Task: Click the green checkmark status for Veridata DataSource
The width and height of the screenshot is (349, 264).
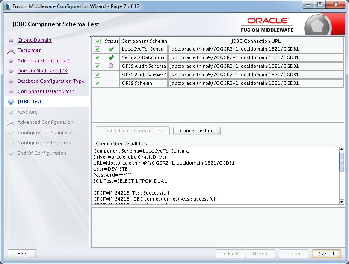Action: [111, 57]
